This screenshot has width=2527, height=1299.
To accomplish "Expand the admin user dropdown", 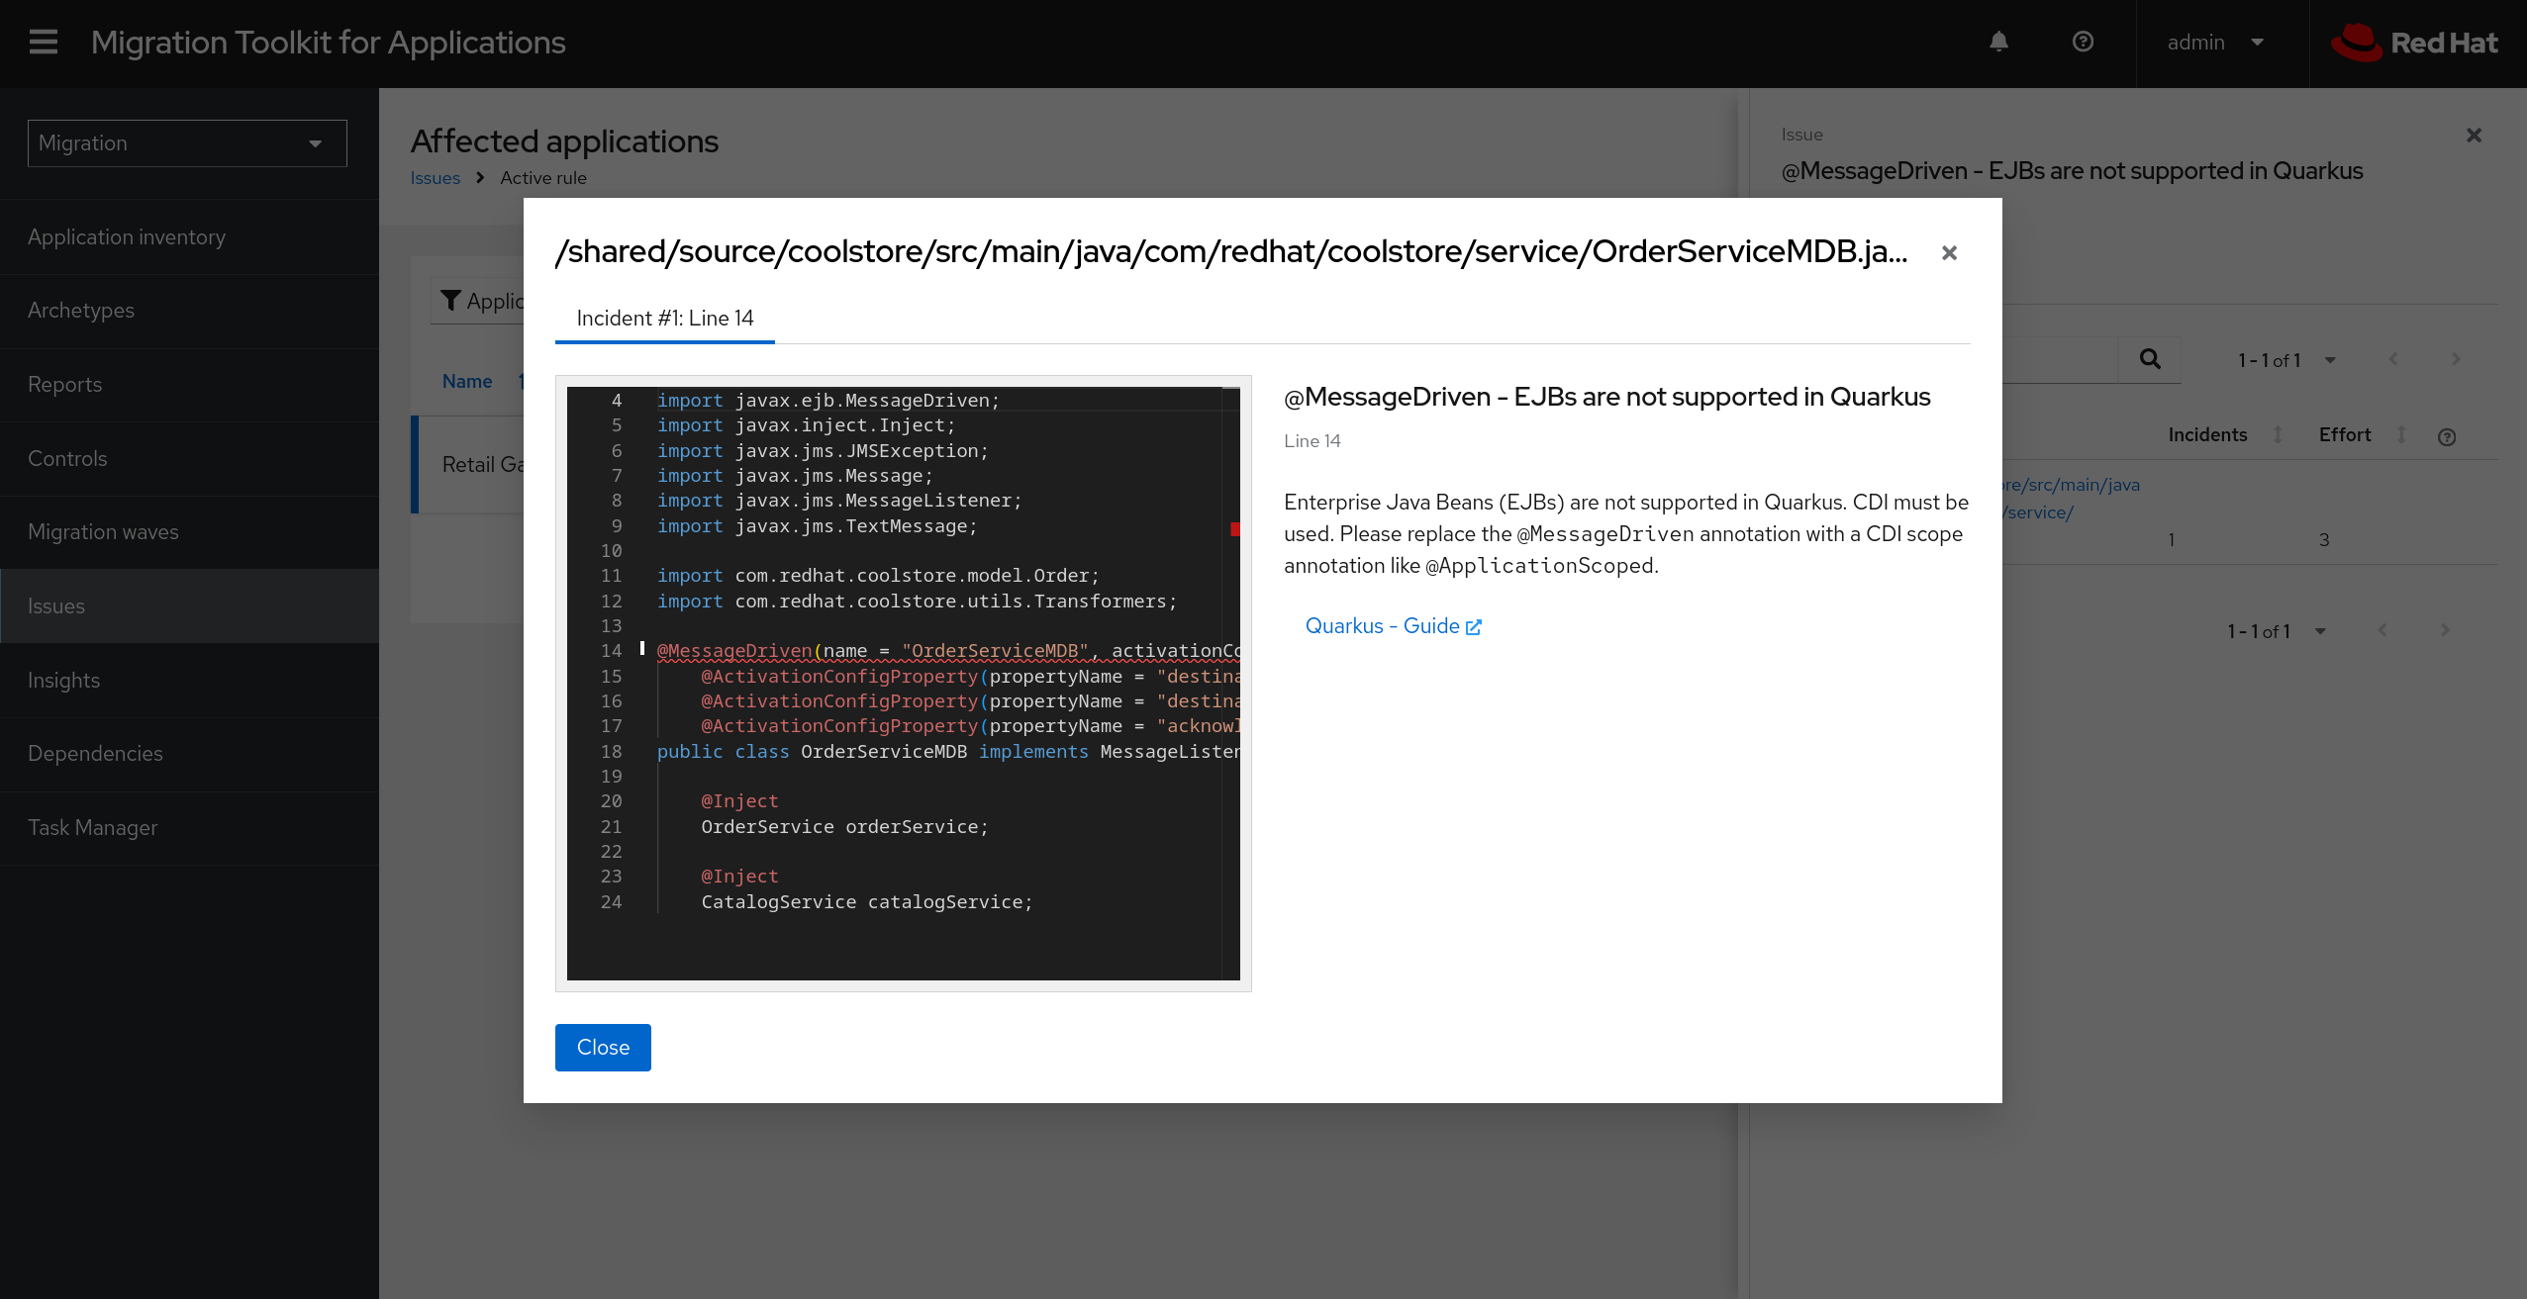I will tap(2215, 43).
